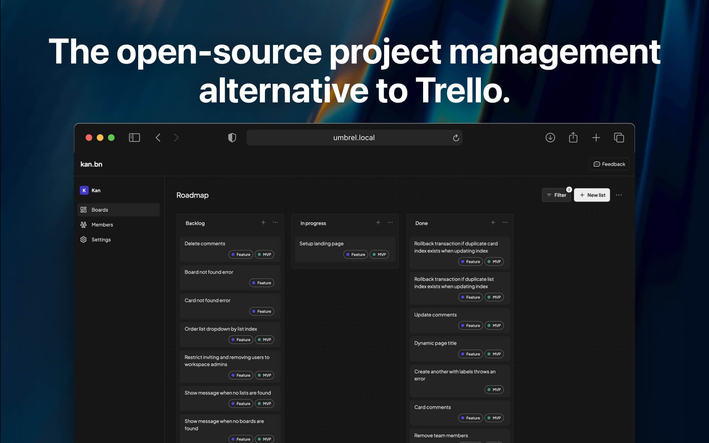Screen dimensions: 709x443
Task: Open the Settings section in the sidebar
Action: tap(101, 240)
